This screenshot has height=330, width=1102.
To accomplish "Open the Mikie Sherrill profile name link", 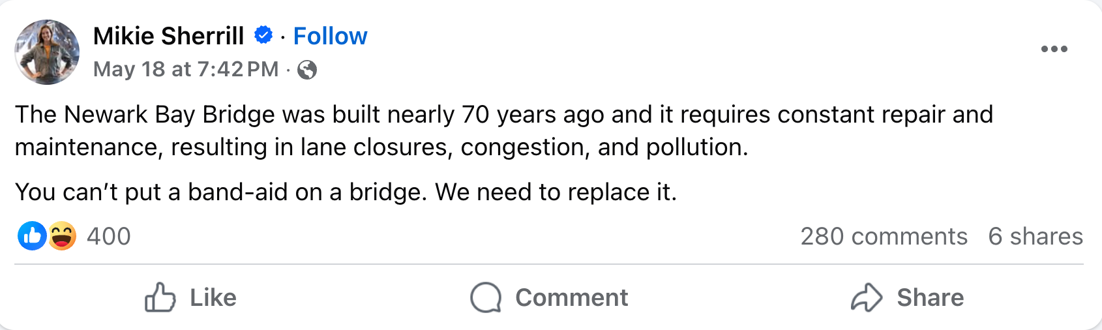I will [168, 36].
